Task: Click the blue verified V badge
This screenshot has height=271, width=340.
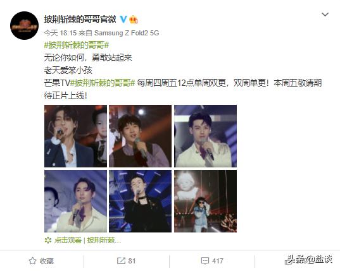Action: (123, 19)
